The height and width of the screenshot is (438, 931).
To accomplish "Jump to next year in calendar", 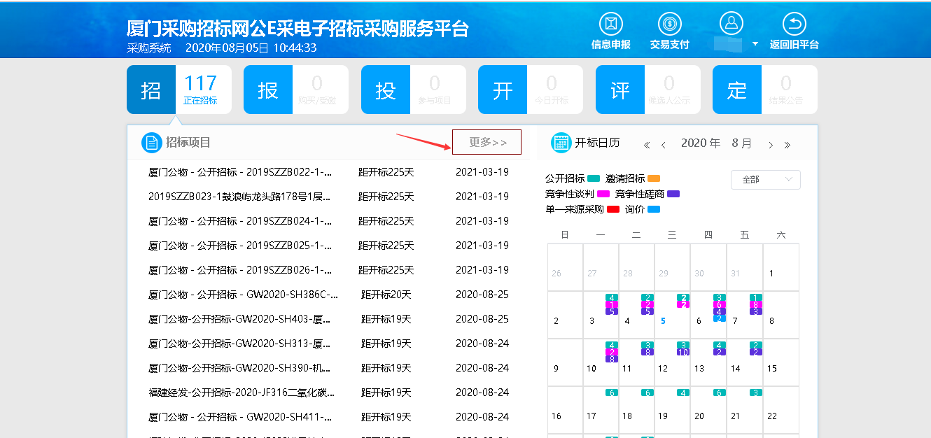I will 787,145.
